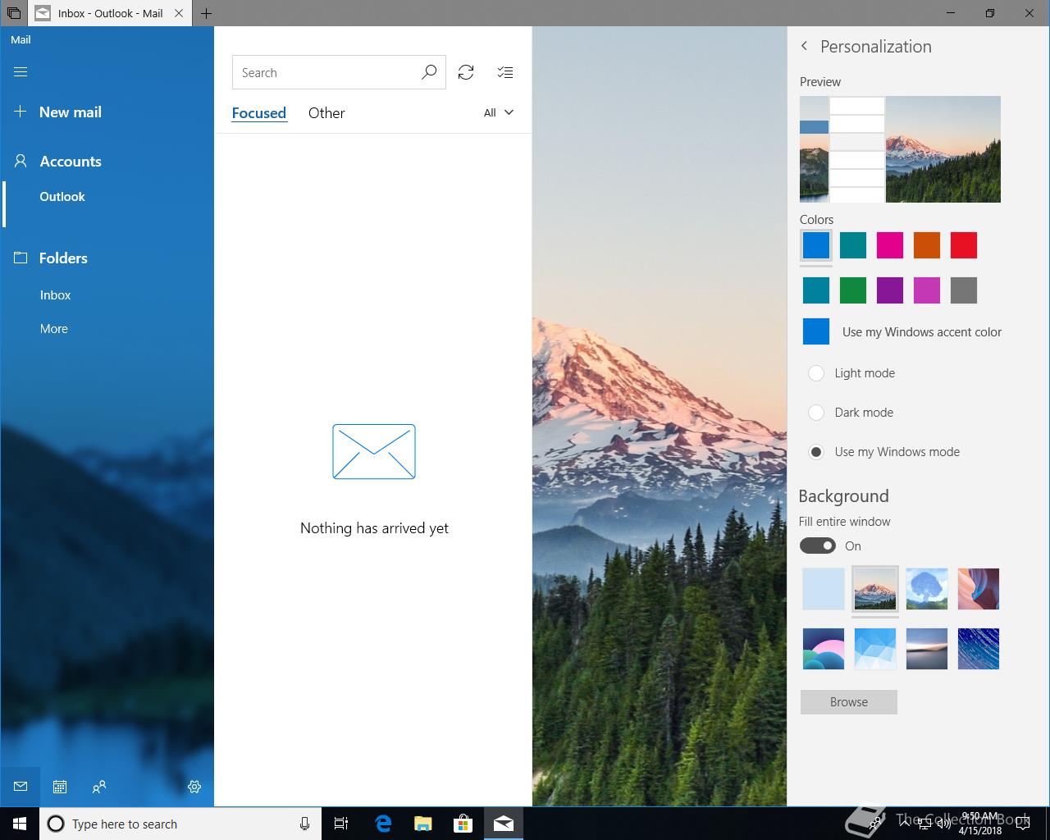The height and width of the screenshot is (840, 1050).
Task: Close the Inbox - Outlook - Mail tab
Action: [x=179, y=13]
